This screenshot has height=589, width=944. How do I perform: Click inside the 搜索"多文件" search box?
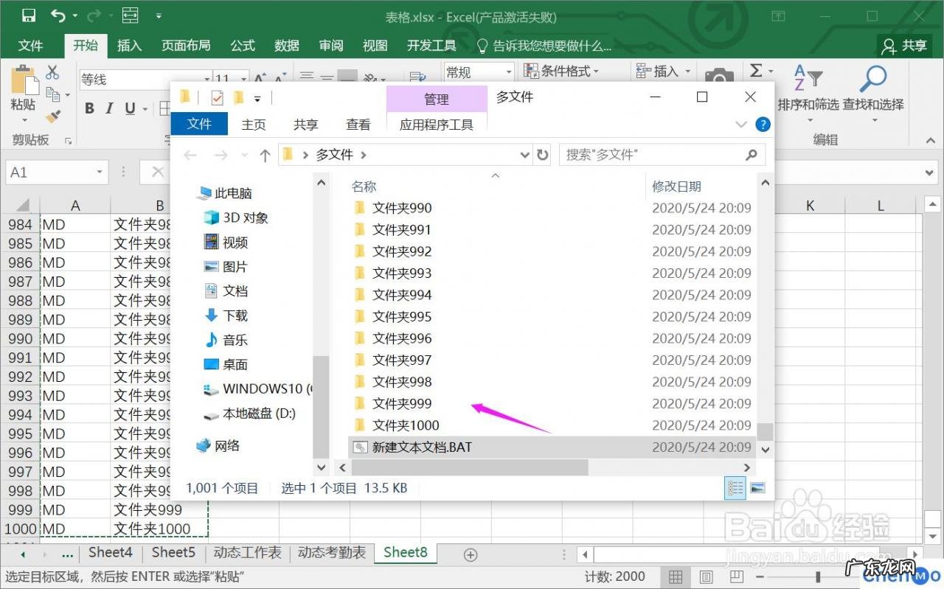656,155
